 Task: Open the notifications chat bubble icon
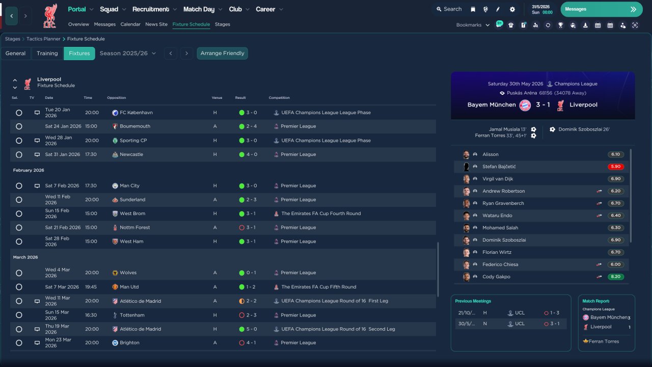coord(499,24)
